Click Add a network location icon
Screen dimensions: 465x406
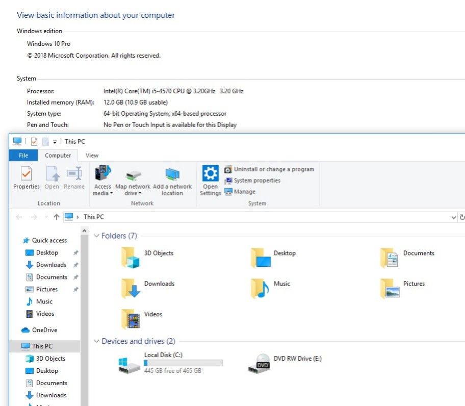click(172, 175)
